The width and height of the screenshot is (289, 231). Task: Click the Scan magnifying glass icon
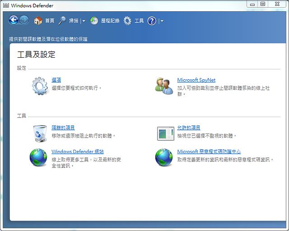pyautogui.click(x=62, y=20)
